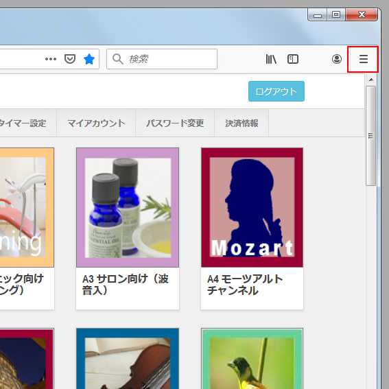
Task: Click the vertical scrollbar thumb
Action: click(x=371, y=136)
